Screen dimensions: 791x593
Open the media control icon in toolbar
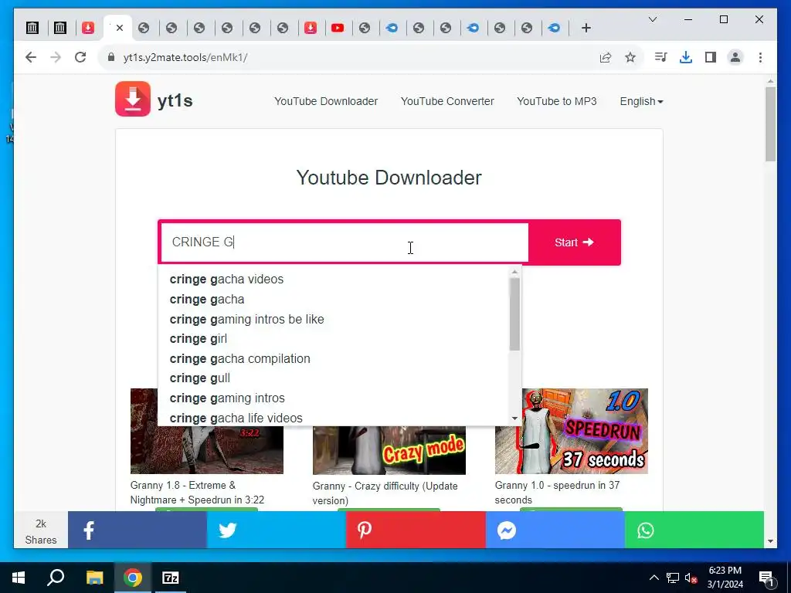[x=660, y=57]
